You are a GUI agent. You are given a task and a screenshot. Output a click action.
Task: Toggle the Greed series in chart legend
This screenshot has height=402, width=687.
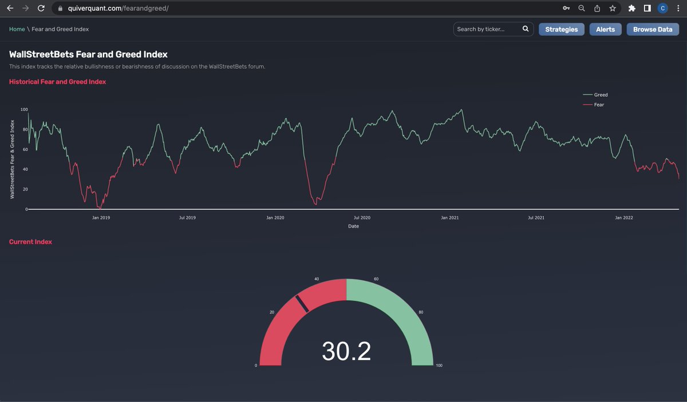coord(596,95)
